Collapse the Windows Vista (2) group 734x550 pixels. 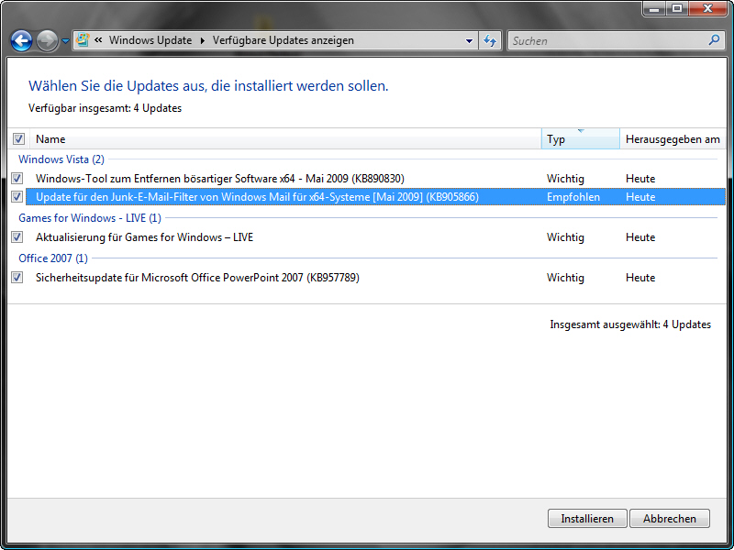click(61, 159)
